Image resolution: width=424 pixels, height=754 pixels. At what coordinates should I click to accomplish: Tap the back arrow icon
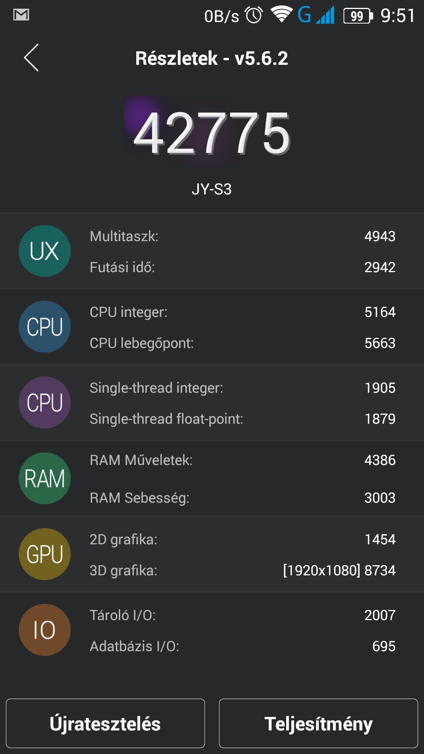(31, 58)
